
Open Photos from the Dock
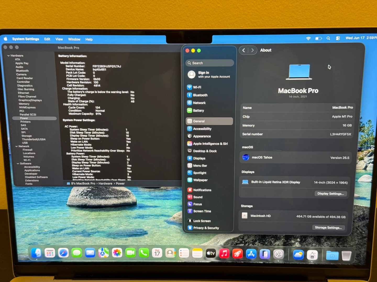click(x=117, y=253)
